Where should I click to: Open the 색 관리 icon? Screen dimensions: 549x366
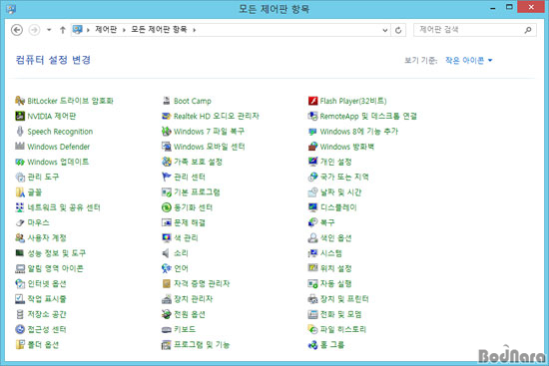point(167,238)
